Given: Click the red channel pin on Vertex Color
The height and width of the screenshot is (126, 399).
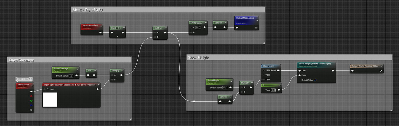Looking at the screenshot, I should pyautogui.click(x=31, y=96).
